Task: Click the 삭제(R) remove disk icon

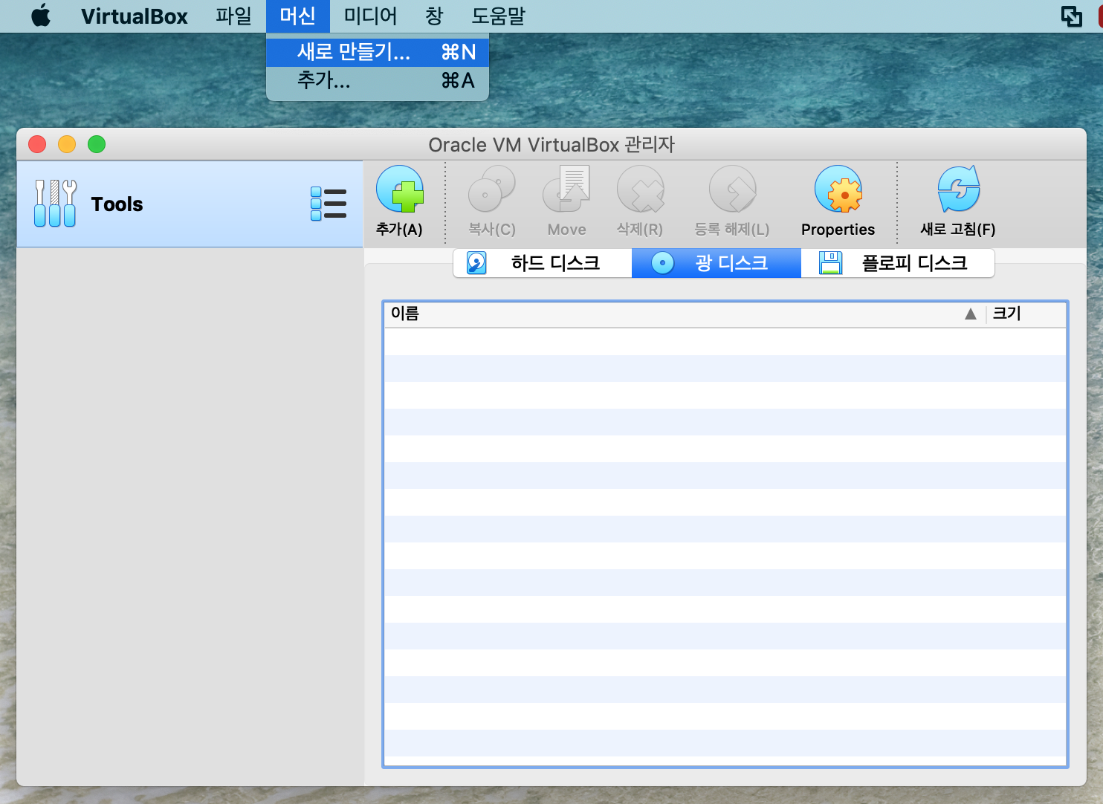Action: [640, 190]
